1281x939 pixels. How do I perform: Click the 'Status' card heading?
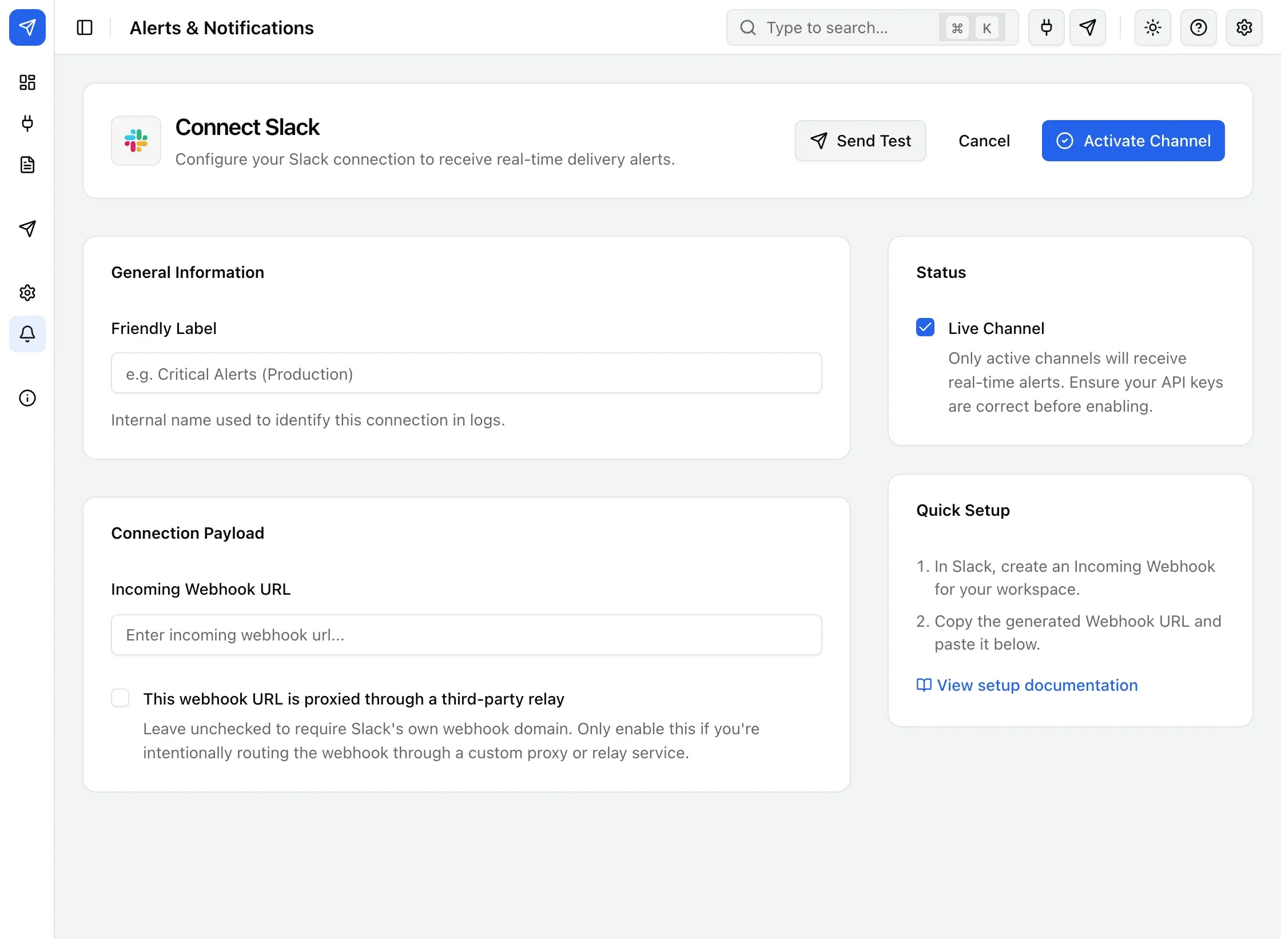click(x=941, y=272)
